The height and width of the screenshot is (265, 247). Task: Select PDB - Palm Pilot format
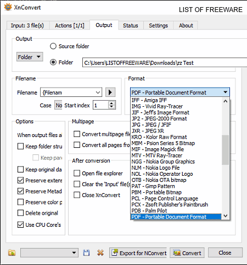(x=176, y=211)
